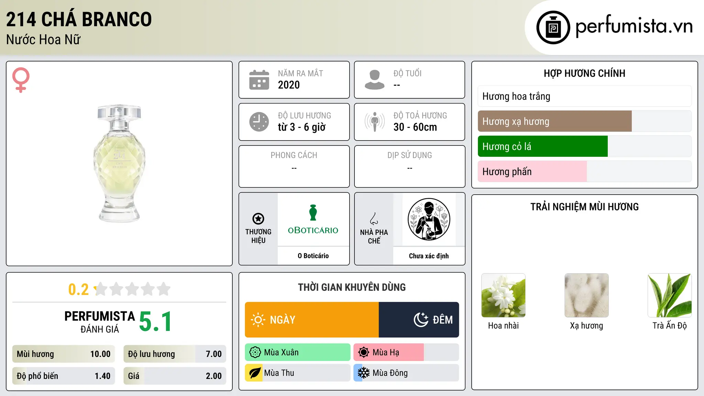Click the perfumista.vn perfume bottle logo icon
This screenshot has height=396, width=704.
click(x=553, y=27)
